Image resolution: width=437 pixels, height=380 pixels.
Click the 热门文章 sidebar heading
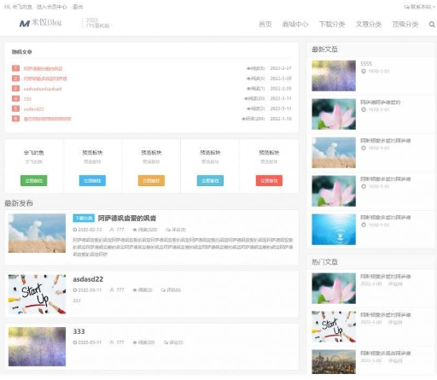pyautogui.click(x=324, y=262)
